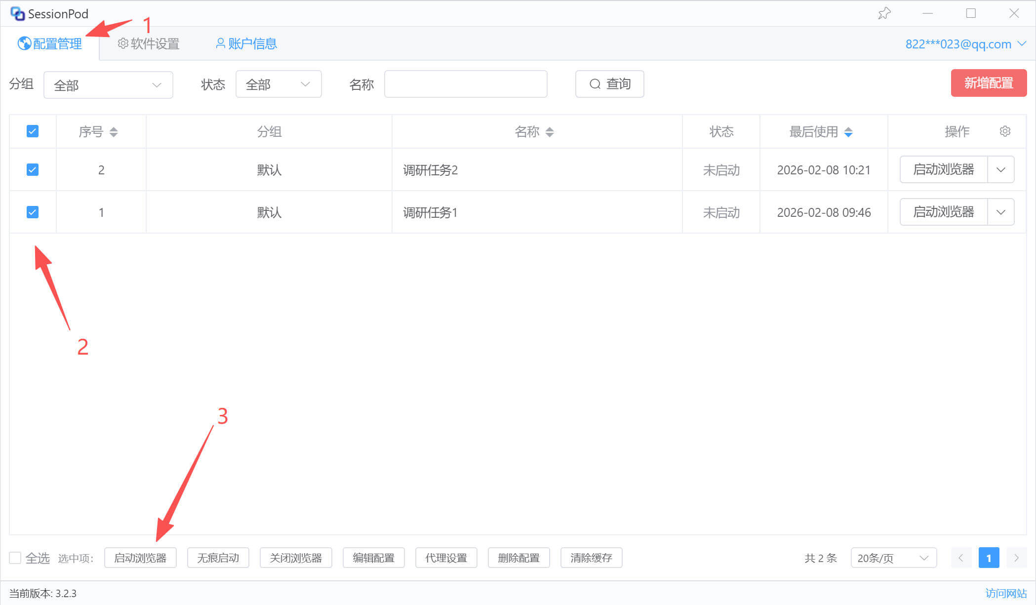Click the pin window icon
Screen dimensions: 1036x605
pyautogui.click(x=884, y=13)
